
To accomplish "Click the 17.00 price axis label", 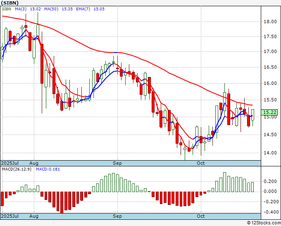I will coord(270,51).
